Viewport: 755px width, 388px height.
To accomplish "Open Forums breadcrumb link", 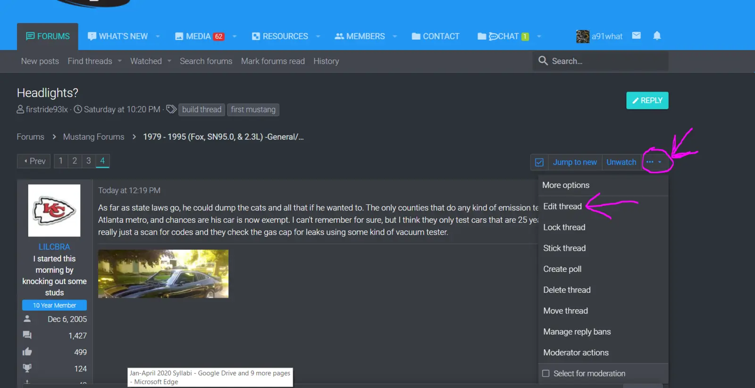I will [x=30, y=137].
